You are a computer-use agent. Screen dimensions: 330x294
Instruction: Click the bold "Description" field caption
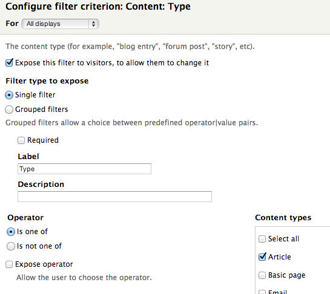tap(41, 185)
